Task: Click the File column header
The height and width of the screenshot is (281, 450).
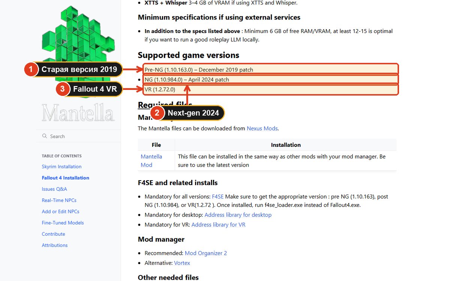Action: 156,145
